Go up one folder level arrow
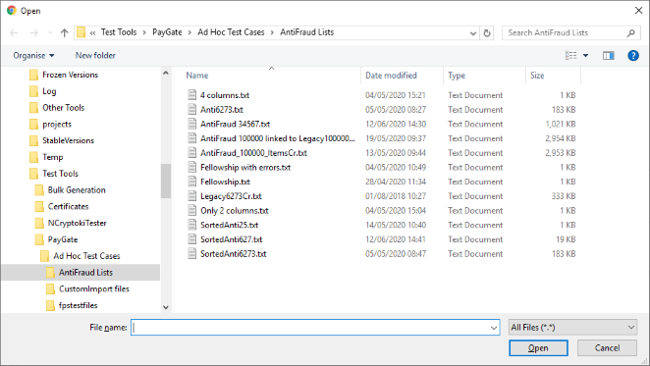Image resolution: width=650 pixels, height=366 pixels. [x=64, y=32]
